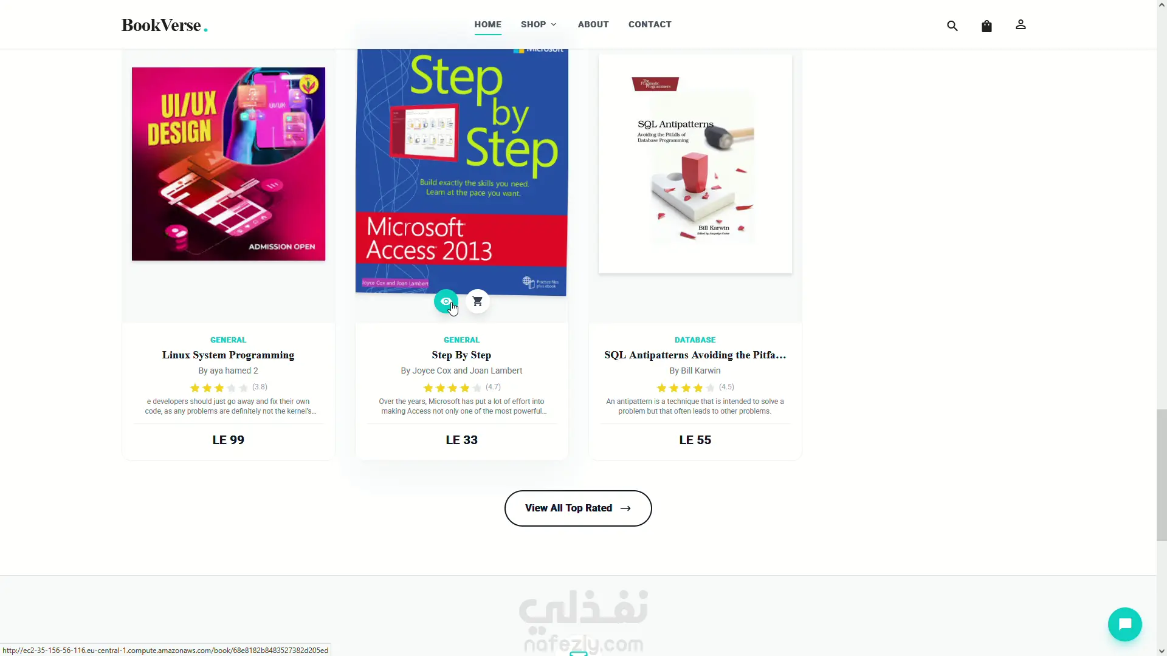Click the UI/UX Design book cover
The image size is (1167, 656).
229,164
